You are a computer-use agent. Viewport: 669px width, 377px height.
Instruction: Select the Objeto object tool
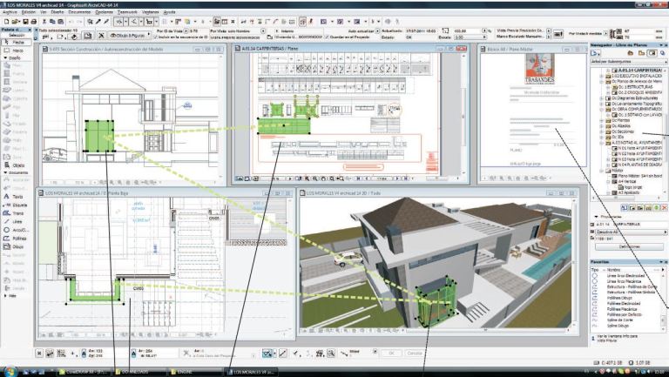(x=16, y=165)
